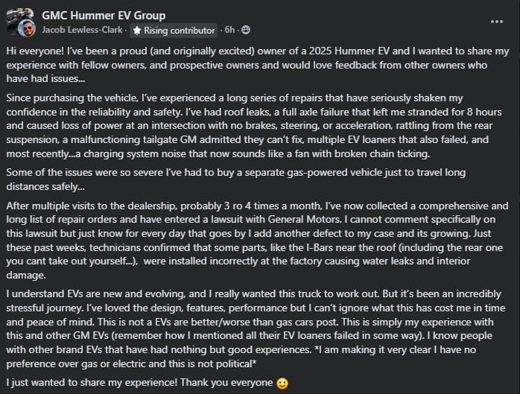Click the author's small round profile picture
The height and width of the screenshot is (394, 520).
[x=28, y=31]
